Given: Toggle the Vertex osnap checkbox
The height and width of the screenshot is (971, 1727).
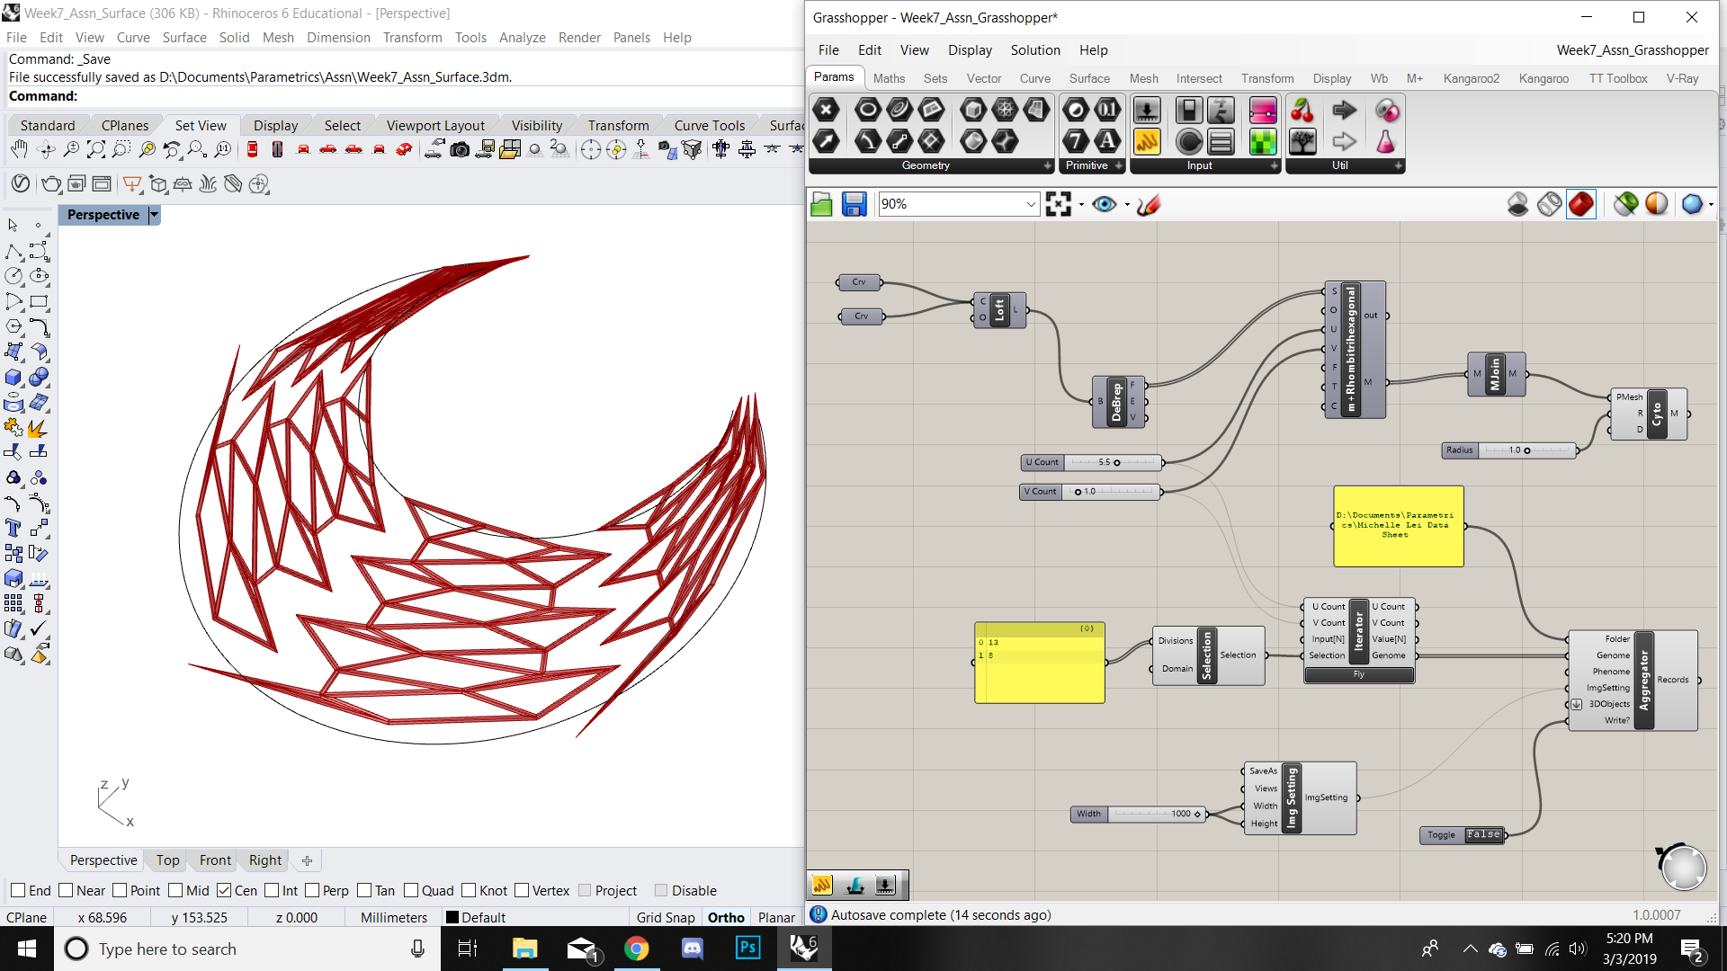Looking at the screenshot, I should point(522,890).
